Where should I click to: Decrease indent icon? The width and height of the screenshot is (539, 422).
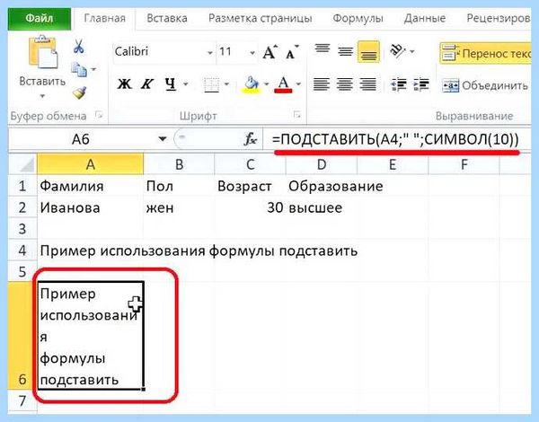399,84
